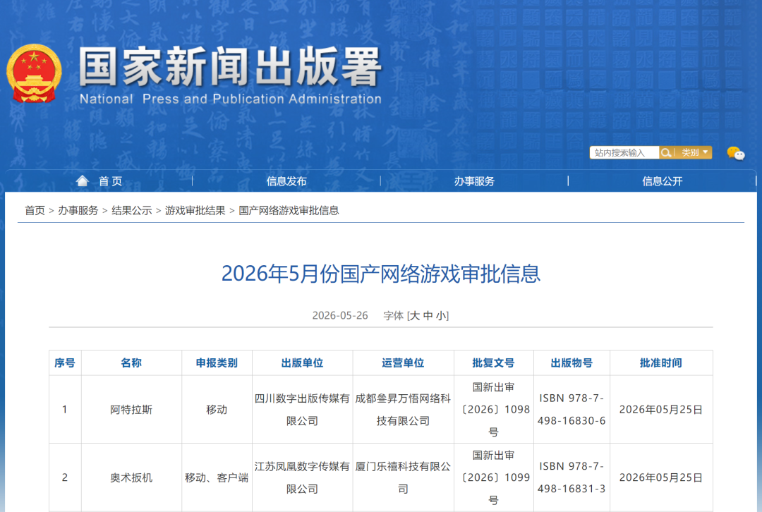Click 国产网络游戏审批信息 breadcrumb link

(x=289, y=210)
